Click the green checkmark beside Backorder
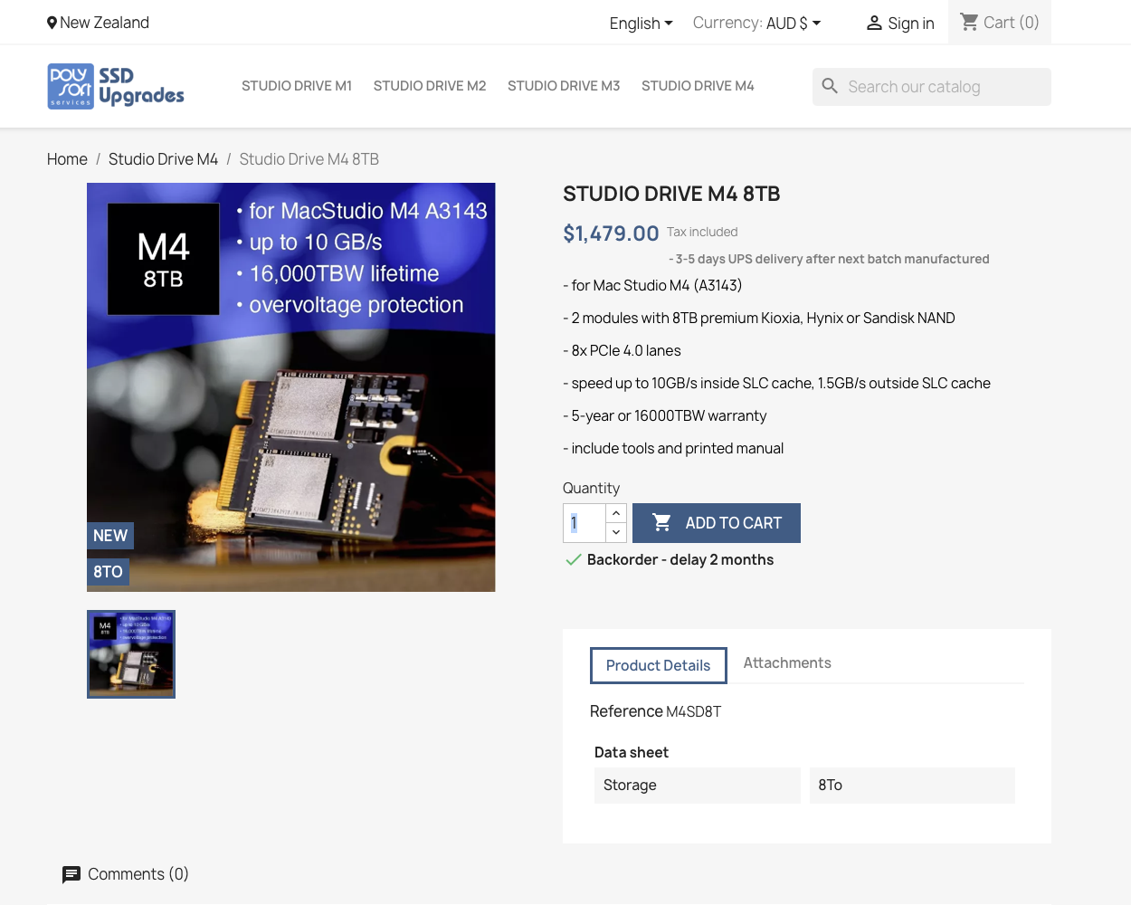The height and width of the screenshot is (905, 1131). (x=573, y=559)
